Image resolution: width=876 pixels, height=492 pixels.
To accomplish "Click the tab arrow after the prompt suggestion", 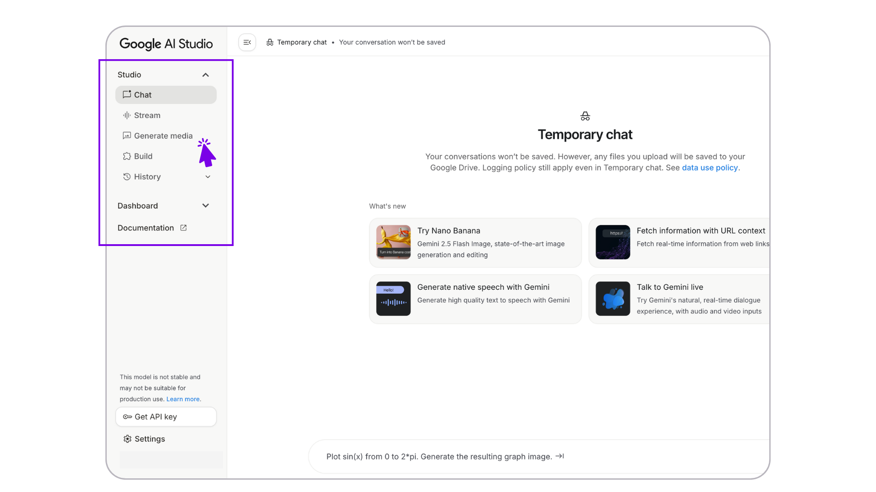I will pos(560,456).
